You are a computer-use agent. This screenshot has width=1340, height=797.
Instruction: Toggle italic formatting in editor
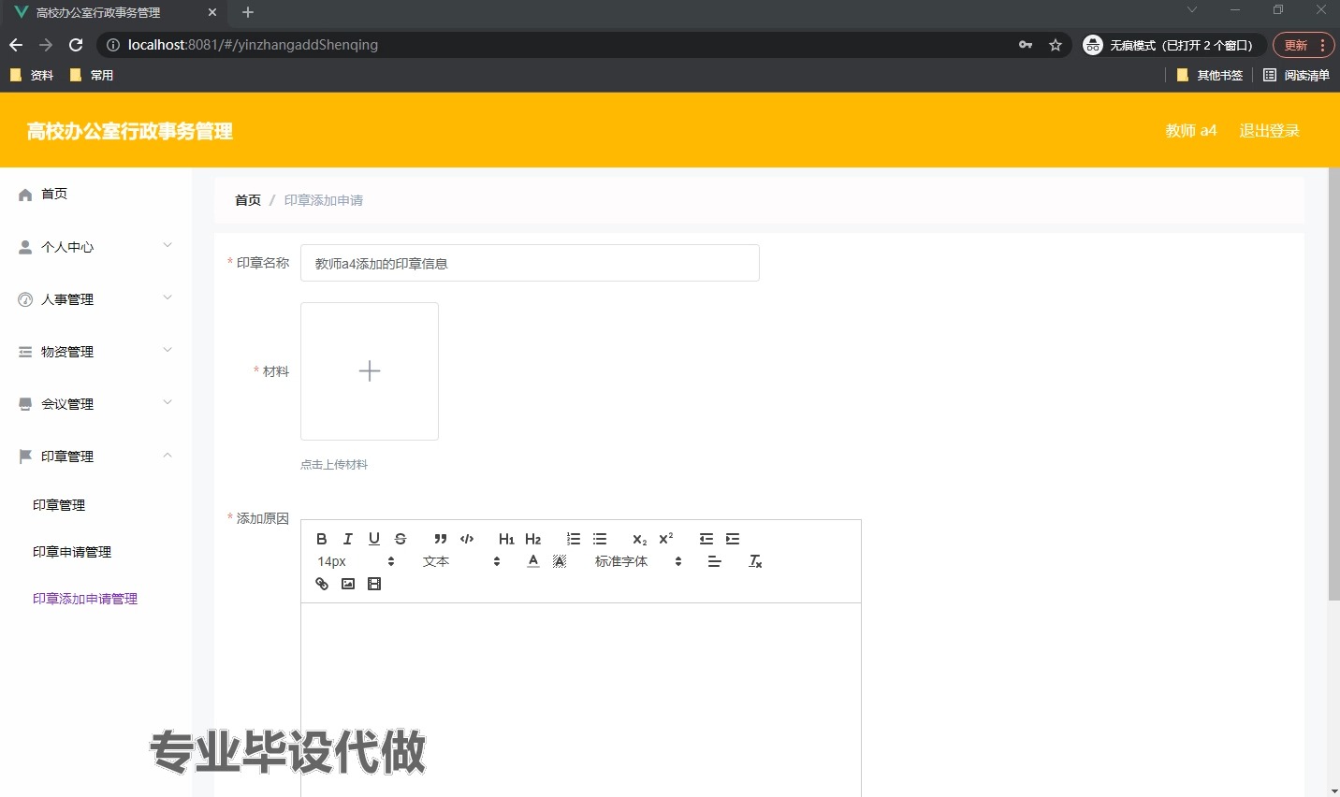pyautogui.click(x=348, y=539)
